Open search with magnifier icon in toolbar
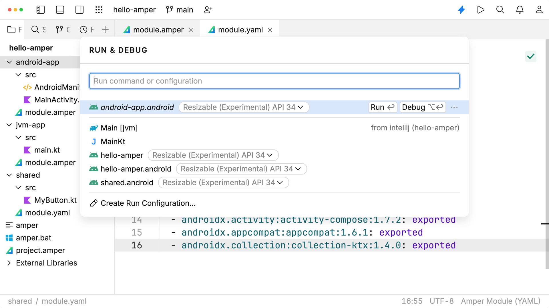Viewport: 549px width, 308px height. (x=500, y=10)
